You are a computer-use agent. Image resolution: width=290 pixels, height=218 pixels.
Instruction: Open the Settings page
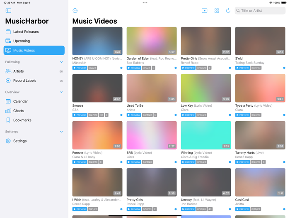click(x=34, y=141)
